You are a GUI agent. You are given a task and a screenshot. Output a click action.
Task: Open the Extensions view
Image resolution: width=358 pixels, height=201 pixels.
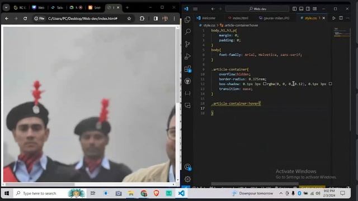(188, 69)
